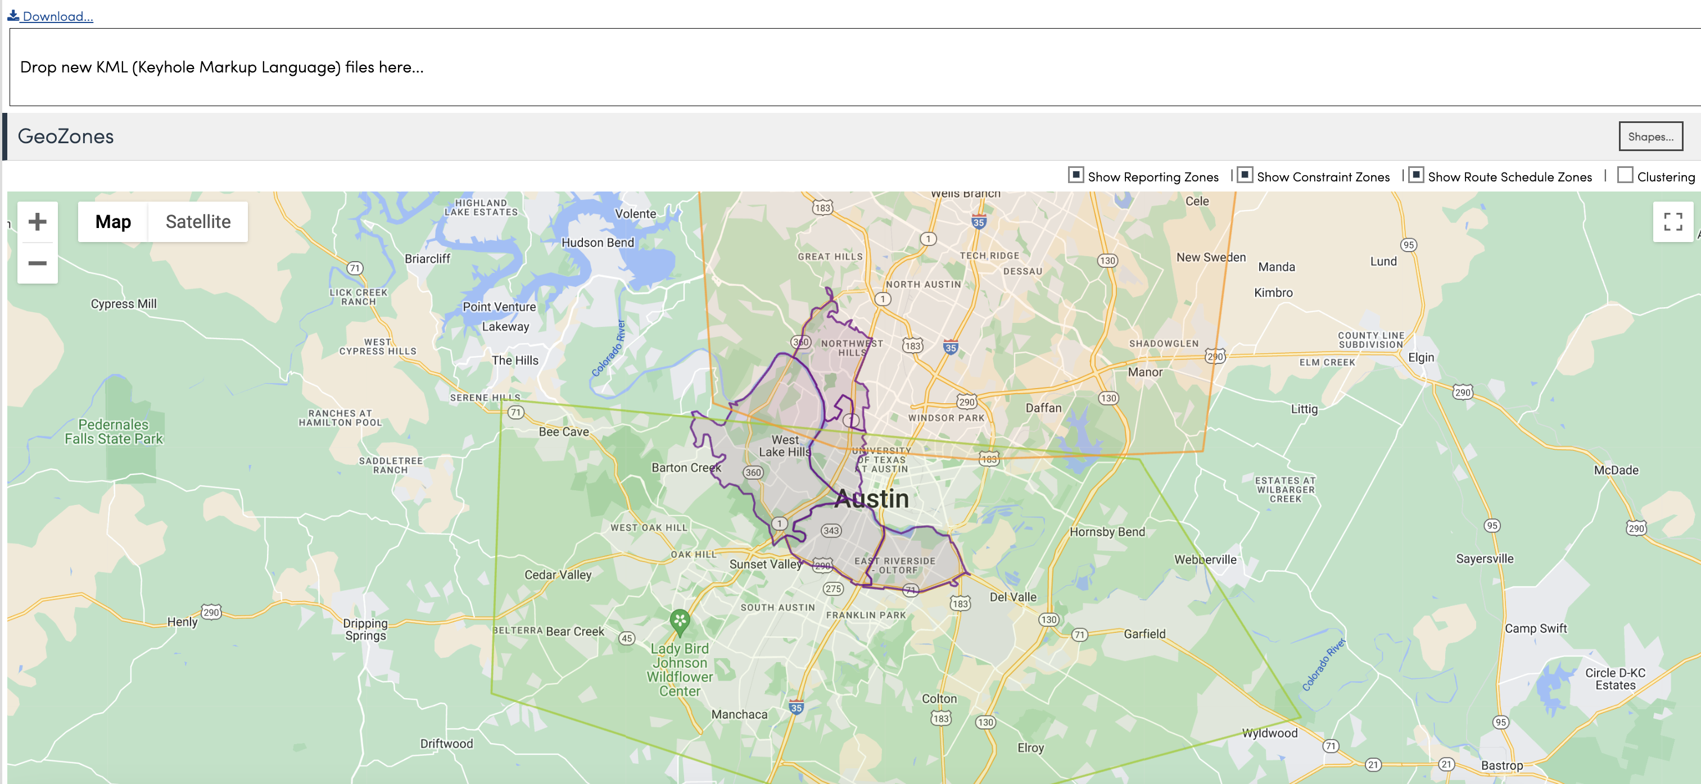The height and width of the screenshot is (784, 1701).
Task: Click the map zoom out minus icon
Action: click(38, 263)
